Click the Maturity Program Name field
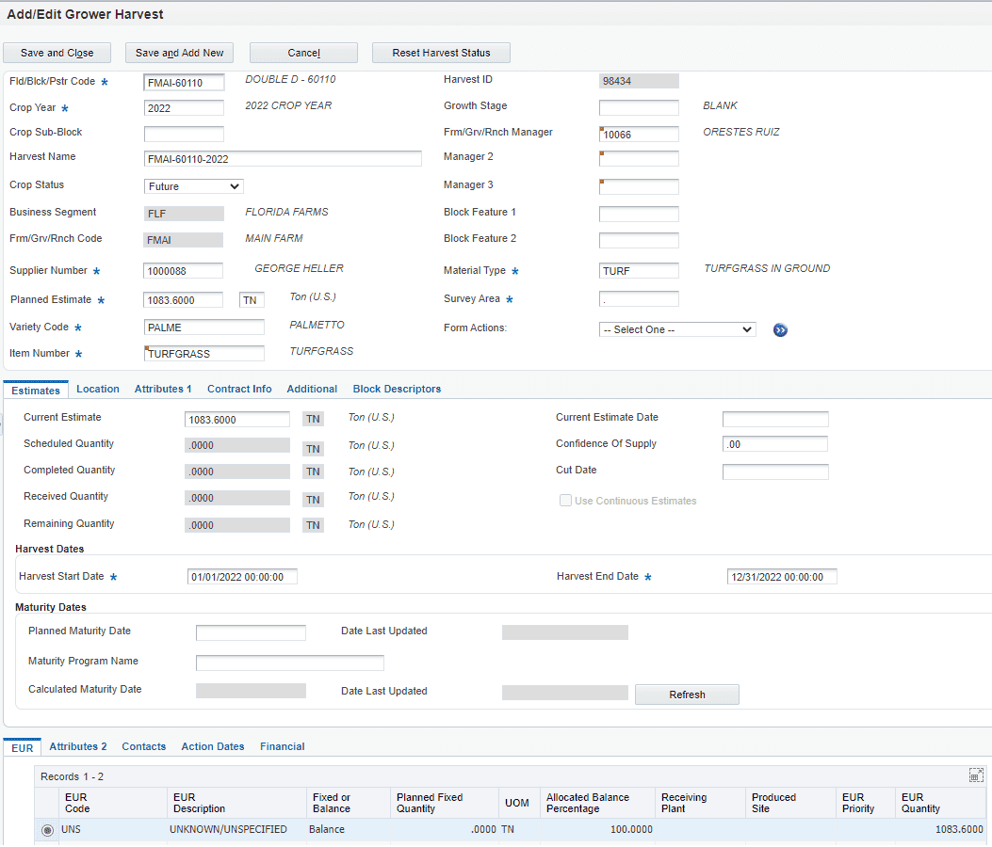Screen dimensions: 992x847 pyautogui.click(x=290, y=663)
